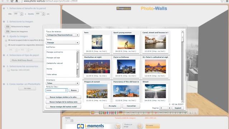229x129 pixels.
Task: Click 'Buscar imatges del mateix model' button
Action: click(x=63, y=107)
